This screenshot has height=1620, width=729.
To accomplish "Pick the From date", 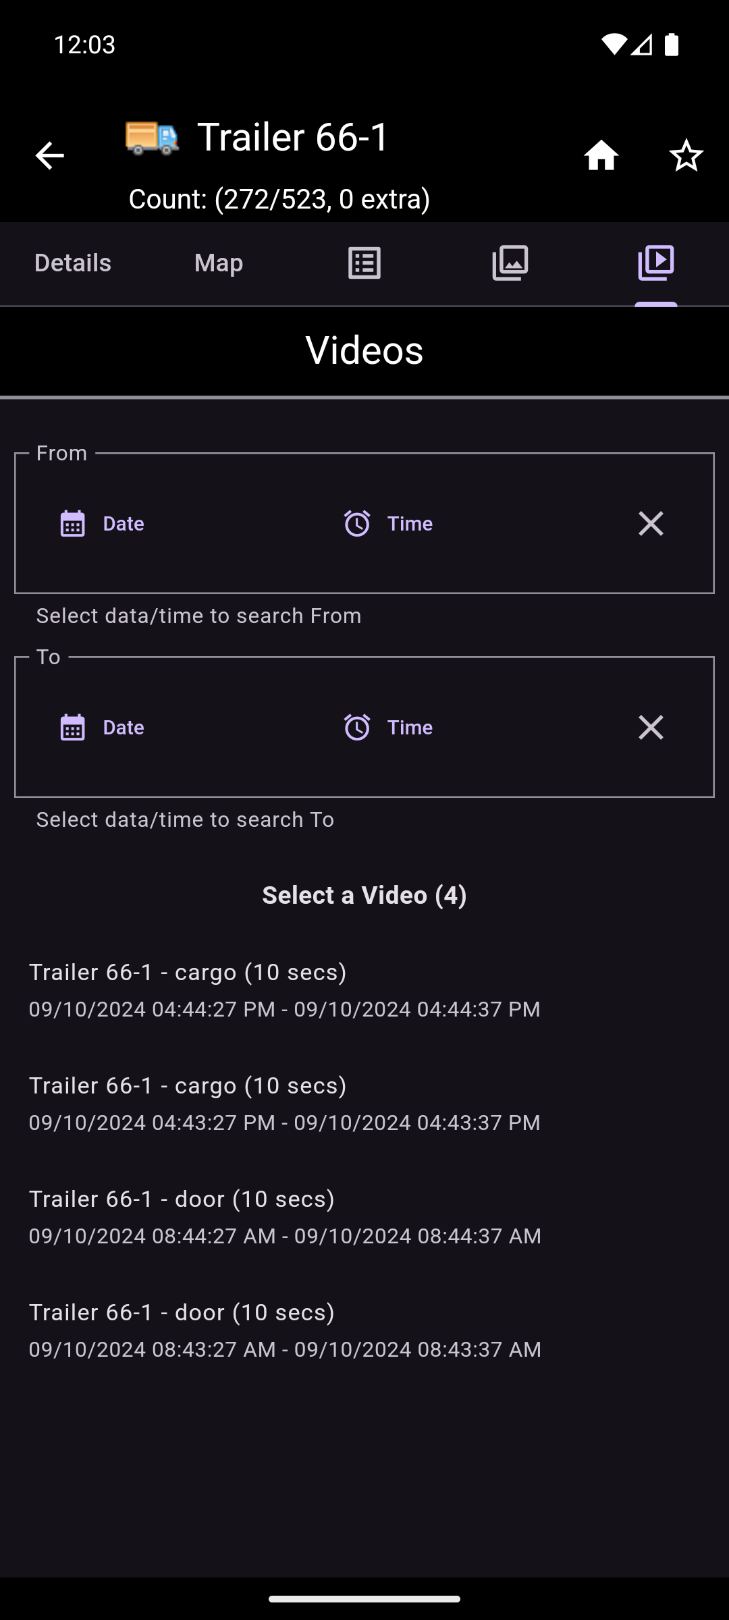I will (x=103, y=524).
